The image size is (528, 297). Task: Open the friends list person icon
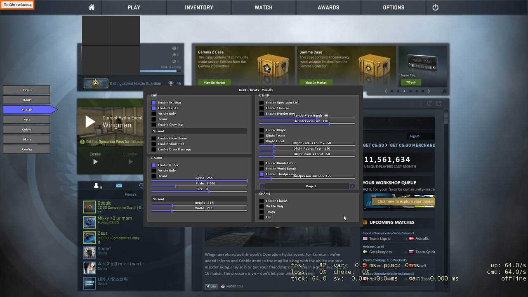click(x=96, y=186)
